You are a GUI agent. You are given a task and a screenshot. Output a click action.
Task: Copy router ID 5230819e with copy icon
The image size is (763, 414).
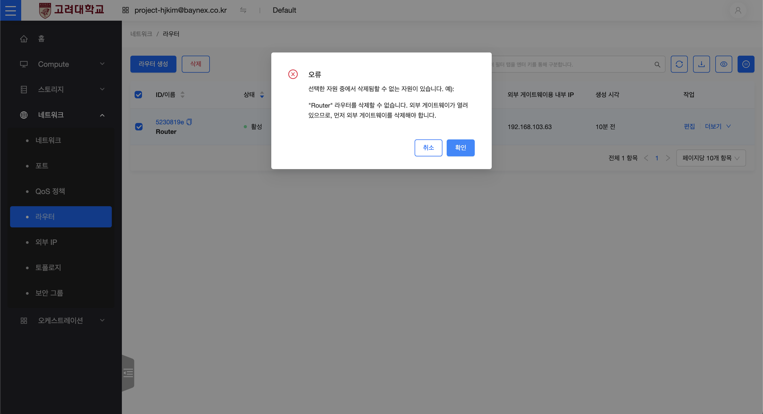coord(189,122)
